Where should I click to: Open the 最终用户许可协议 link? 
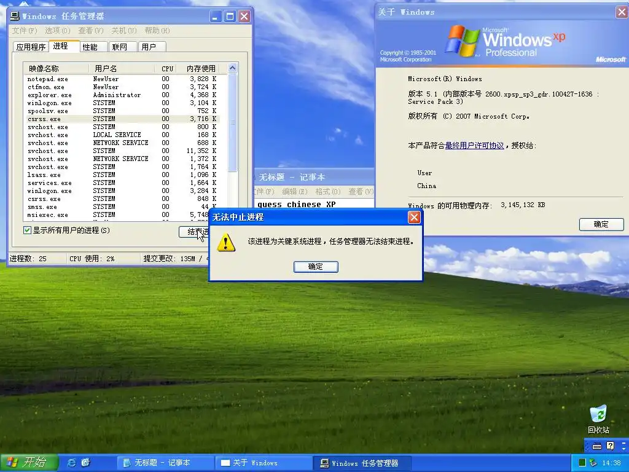[474, 145]
